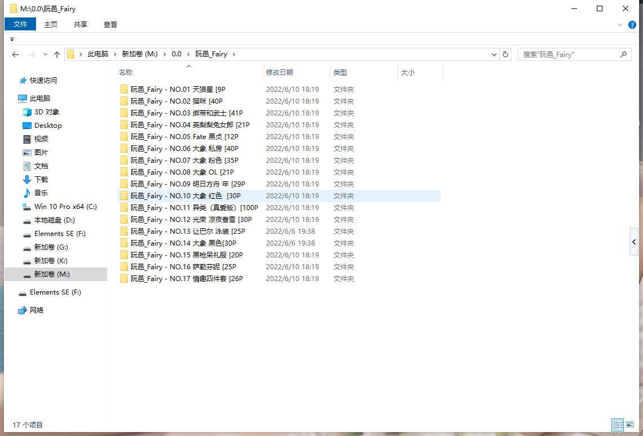The height and width of the screenshot is (436, 643).
Task: Select Elements SE (F:) under 此电脑
Action: click(60, 234)
